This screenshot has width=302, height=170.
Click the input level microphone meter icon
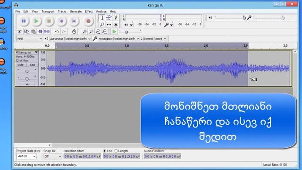click(166, 25)
